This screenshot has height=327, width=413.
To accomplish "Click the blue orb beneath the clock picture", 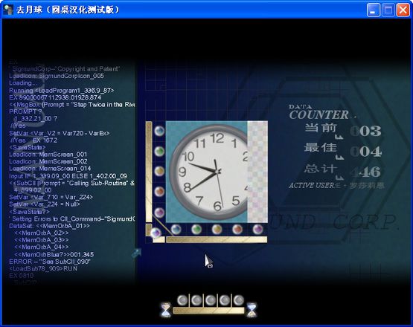I will coord(176,230).
